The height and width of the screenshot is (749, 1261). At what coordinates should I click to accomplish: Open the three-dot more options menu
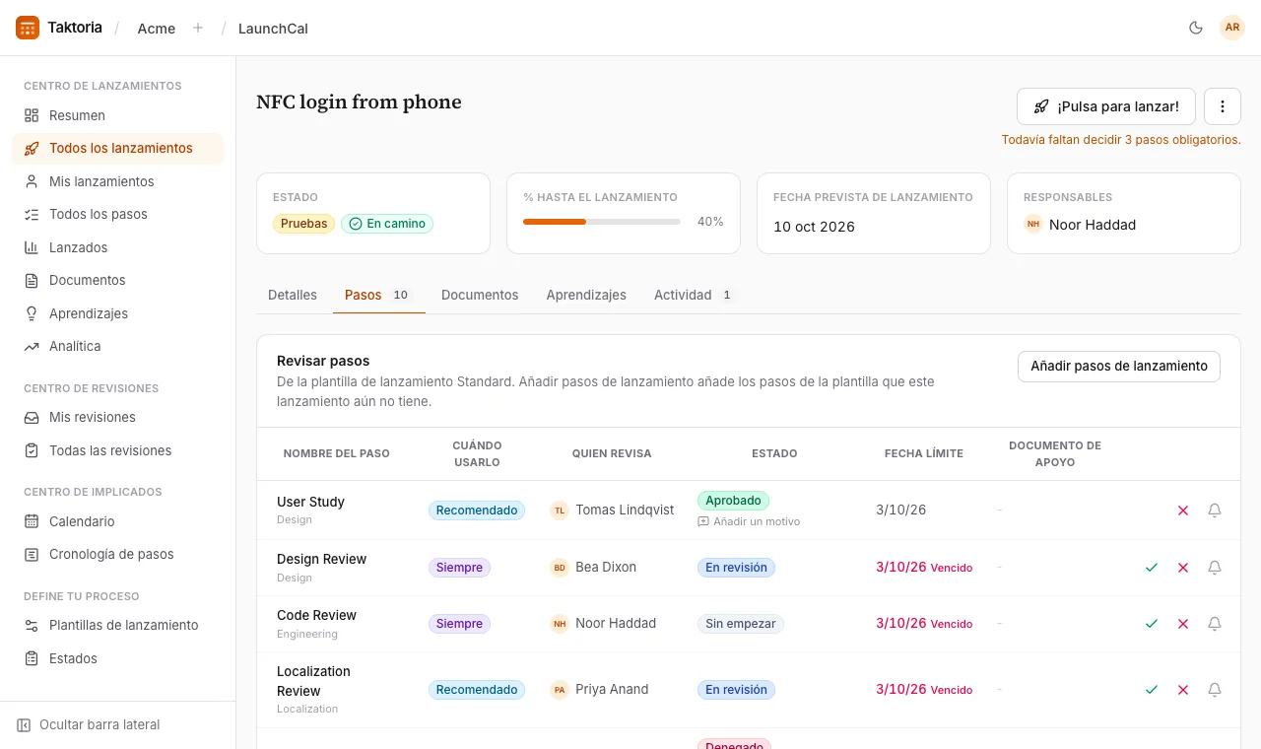[1223, 106]
